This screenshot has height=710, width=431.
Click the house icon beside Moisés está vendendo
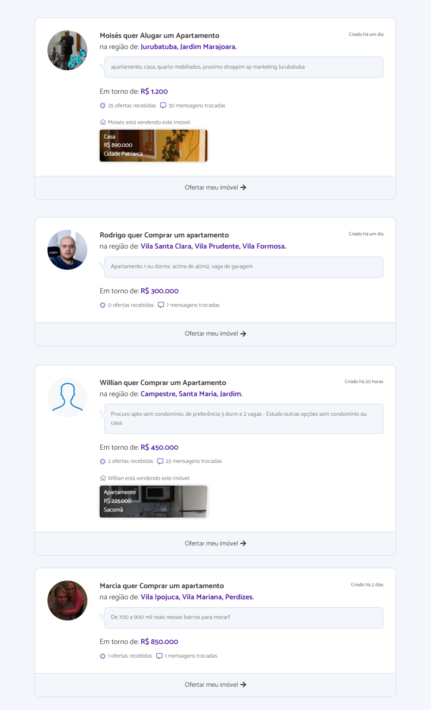[x=103, y=122]
